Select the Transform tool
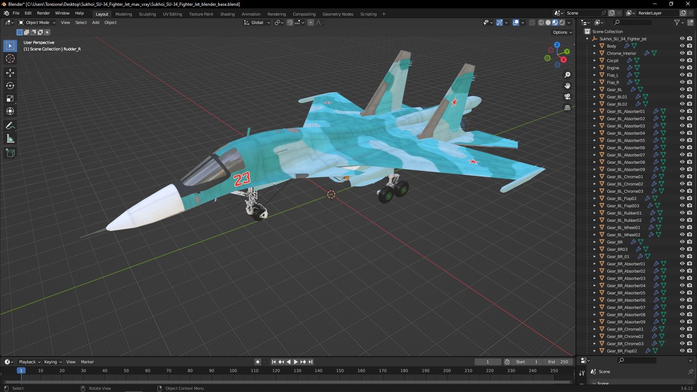Screen dimensions: 697x392 10,111
